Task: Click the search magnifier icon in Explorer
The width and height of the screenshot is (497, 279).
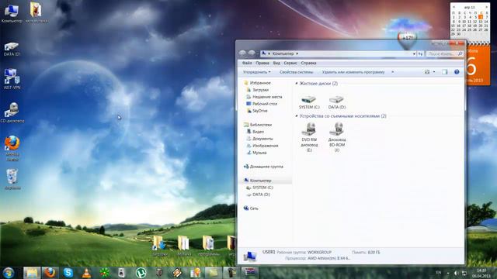Action: tap(460, 53)
